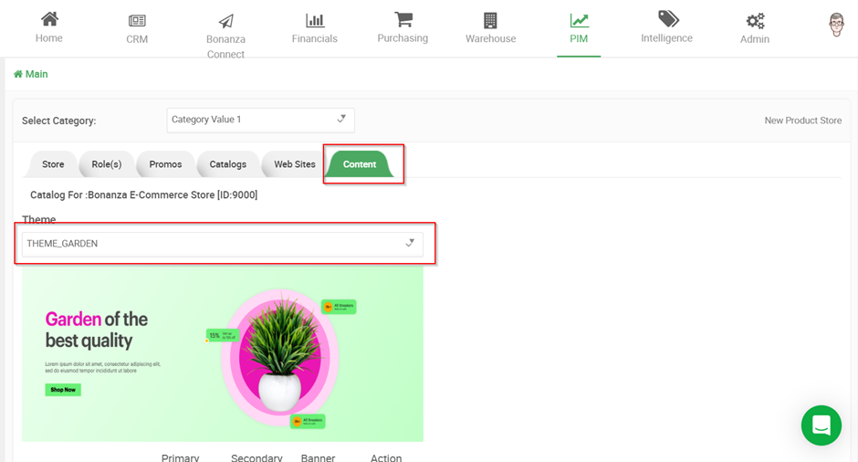Click the Primary column header
The height and width of the screenshot is (462, 858).
pos(180,457)
